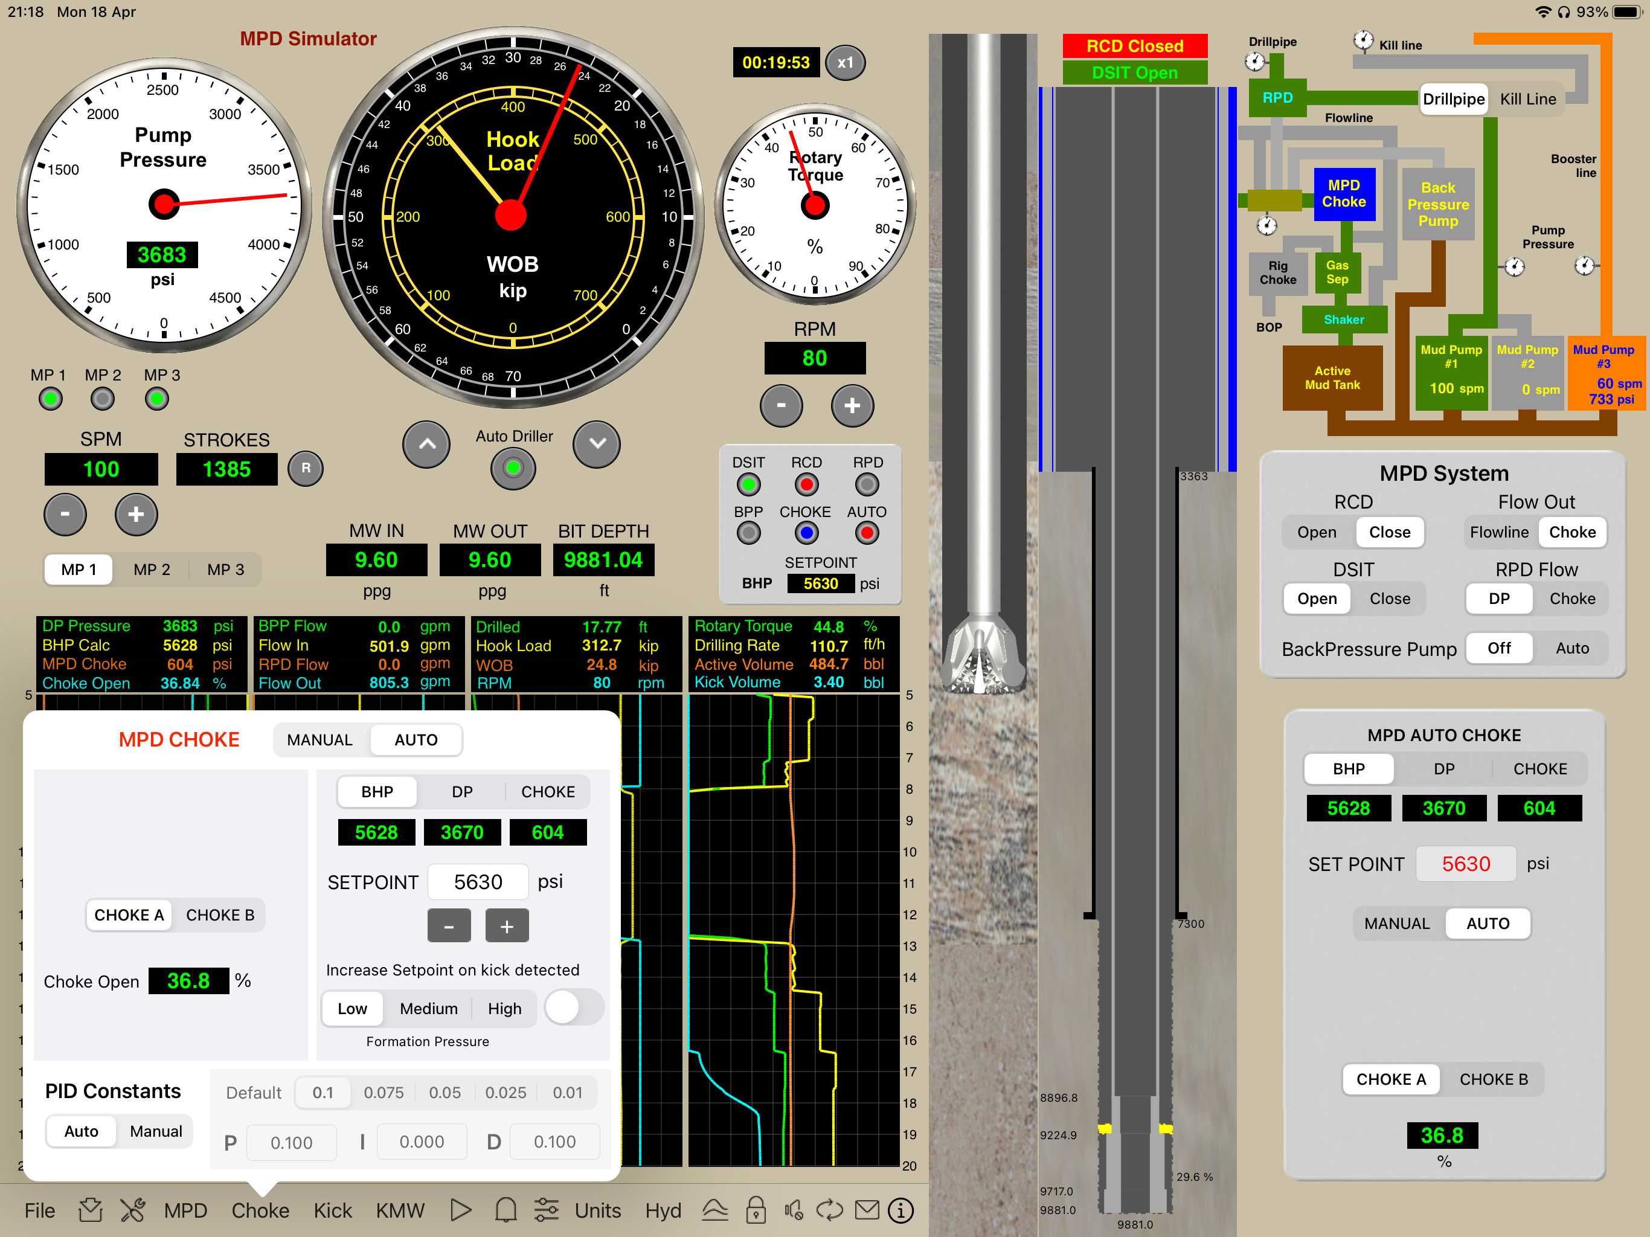Click the SETPOINT 5630 input field
This screenshot has height=1237, width=1650.
(478, 882)
